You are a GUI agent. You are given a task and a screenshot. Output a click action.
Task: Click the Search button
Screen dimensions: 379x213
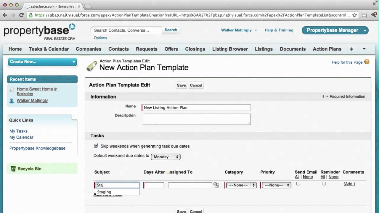[171, 30]
